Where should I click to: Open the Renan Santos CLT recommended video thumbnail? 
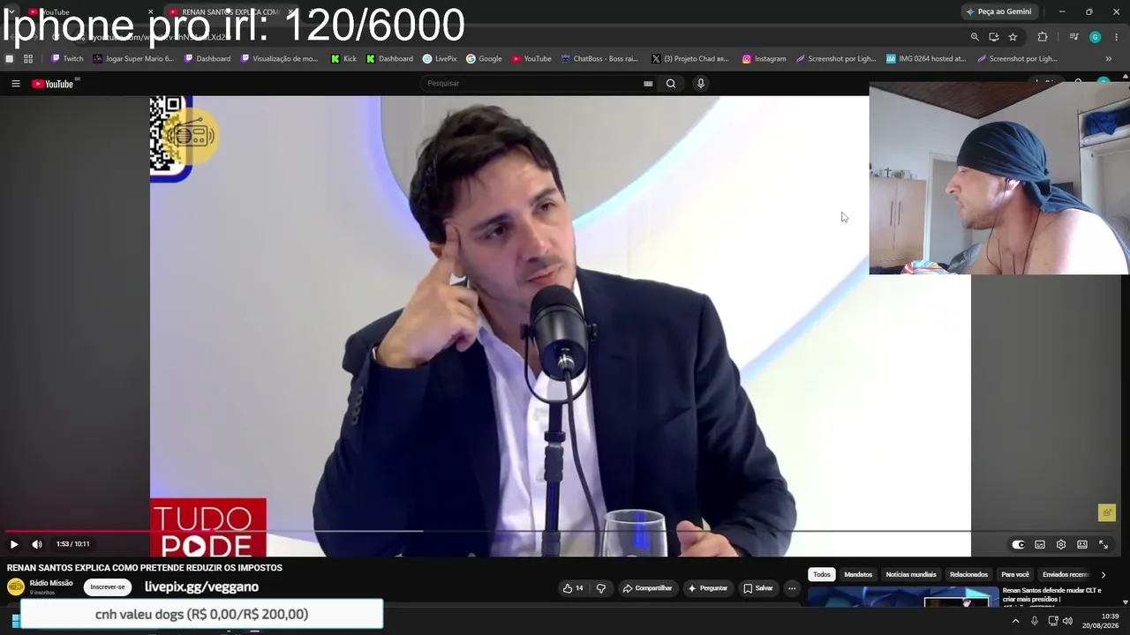click(902, 597)
